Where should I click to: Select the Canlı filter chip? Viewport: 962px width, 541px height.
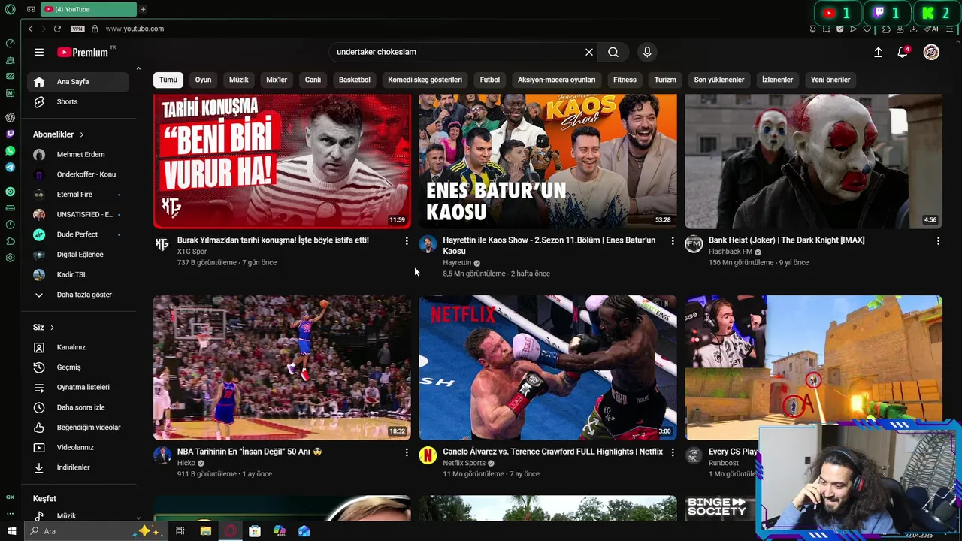pyautogui.click(x=313, y=80)
